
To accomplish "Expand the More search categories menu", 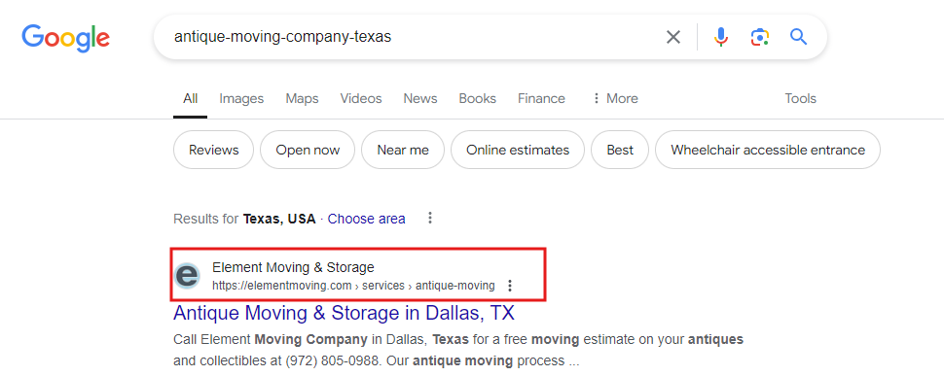I will click(615, 98).
